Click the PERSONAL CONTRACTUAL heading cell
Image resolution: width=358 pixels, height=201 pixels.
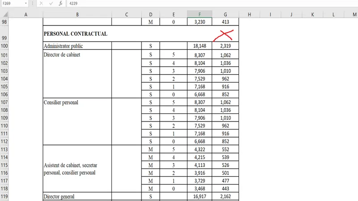(x=75, y=34)
